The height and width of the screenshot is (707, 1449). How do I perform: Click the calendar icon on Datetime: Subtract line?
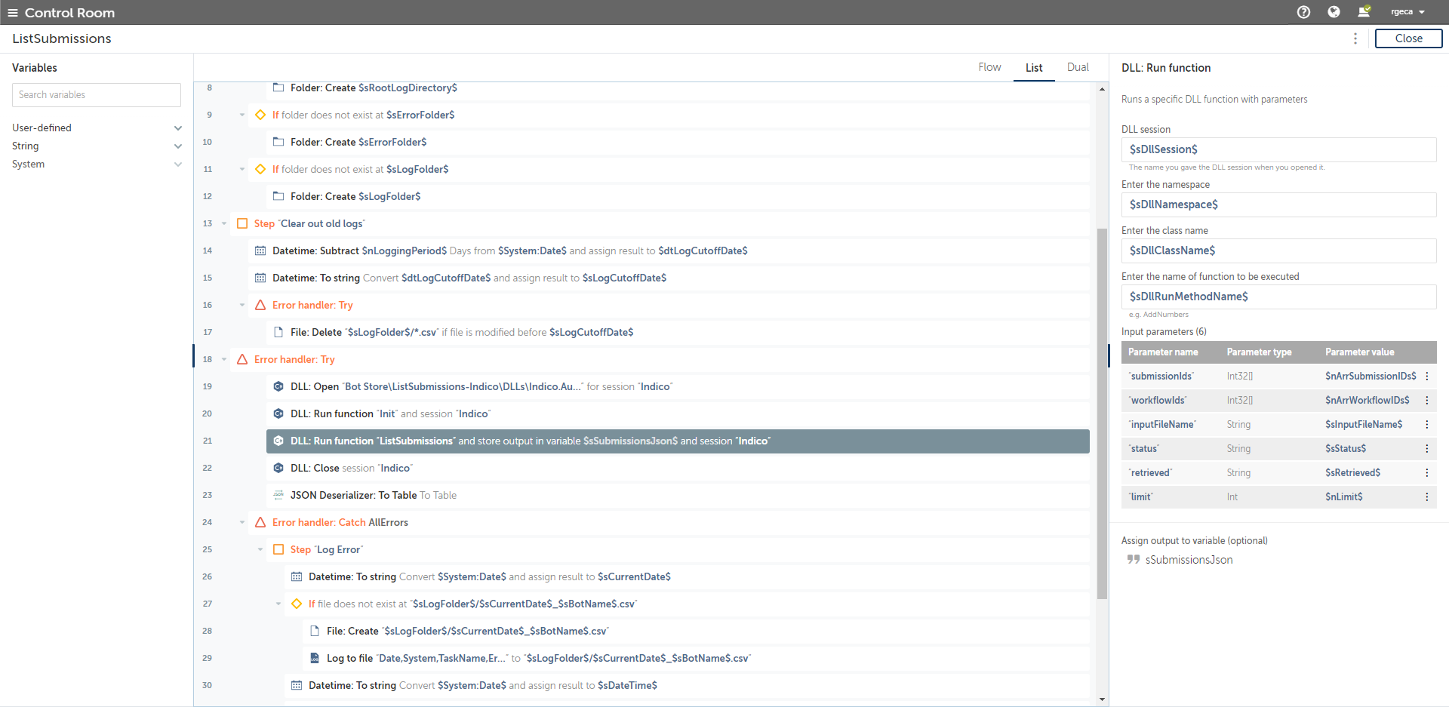(260, 251)
